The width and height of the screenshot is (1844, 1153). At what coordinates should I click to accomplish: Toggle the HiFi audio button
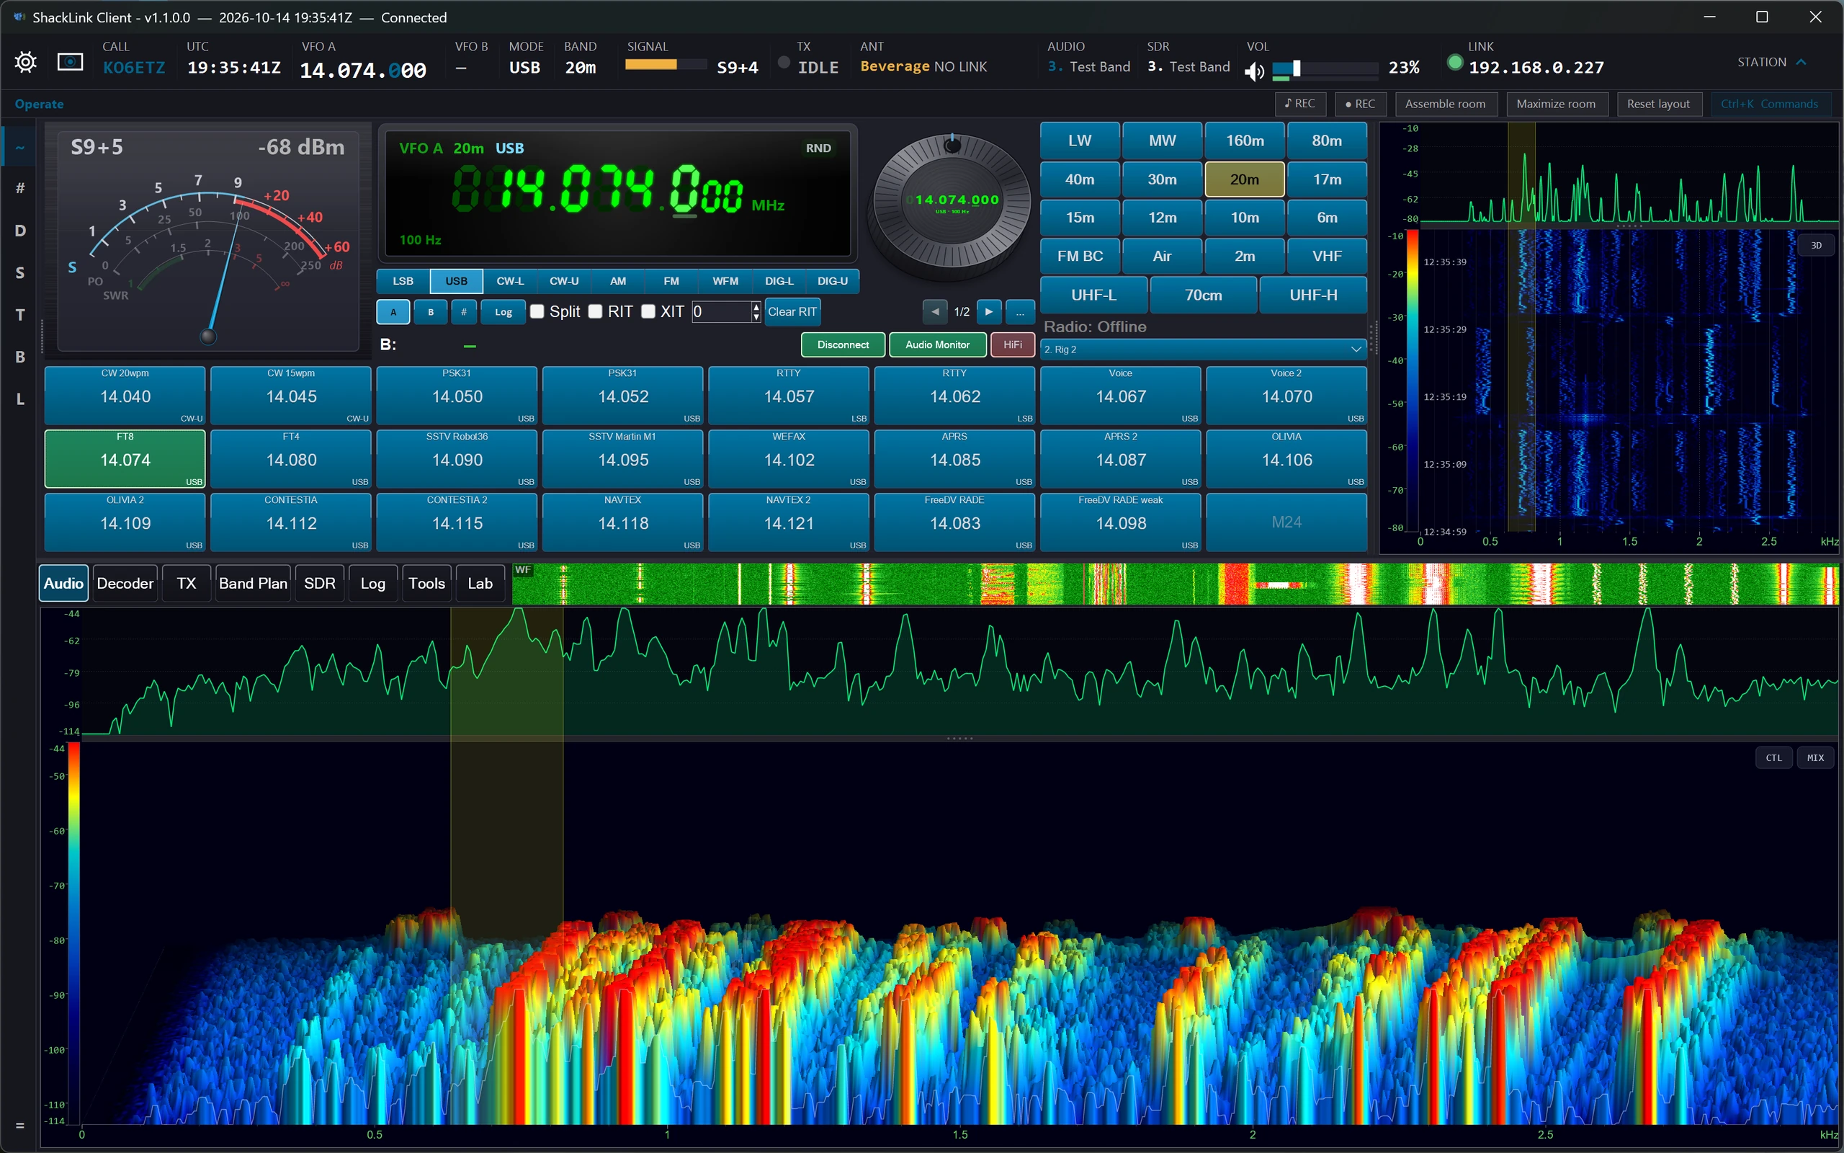[1013, 344]
